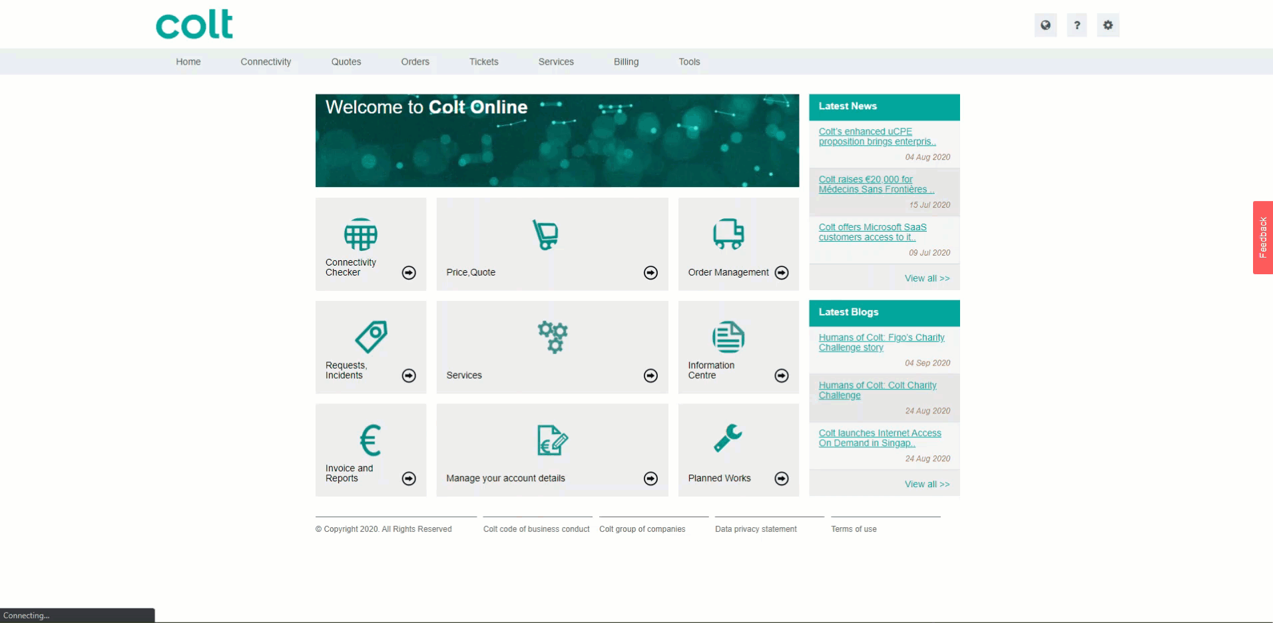Viewport: 1273px width, 623px height.
Task: Click View all under Latest News
Action: pos(927,278)
